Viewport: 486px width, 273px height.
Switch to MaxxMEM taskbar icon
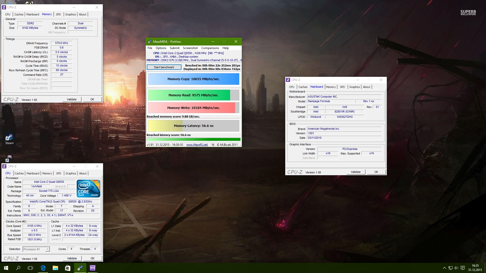click(x=80, y=268)
